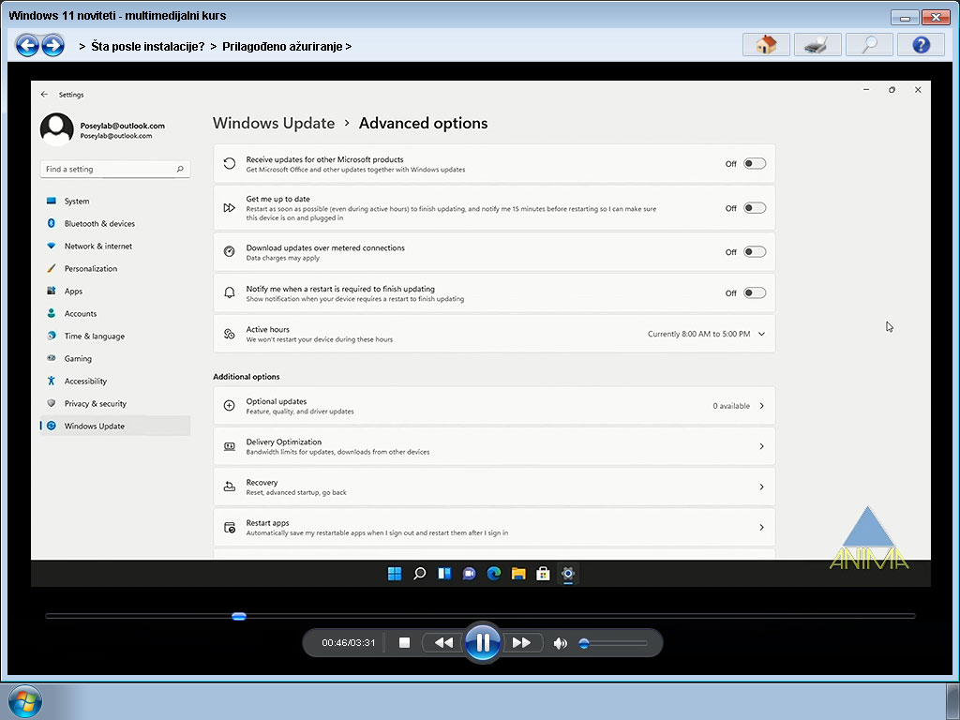Rewind the video

443,643
